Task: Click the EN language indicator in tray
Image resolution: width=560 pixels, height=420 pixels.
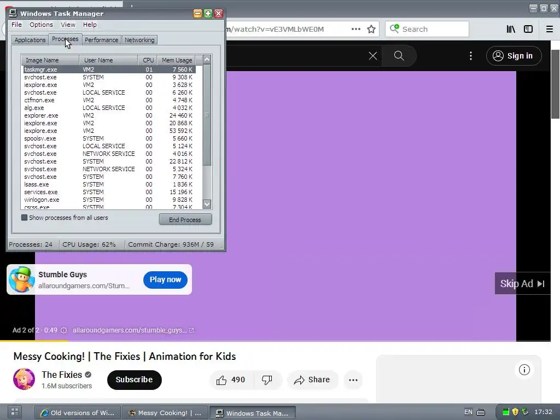Action: click(x=468, y=412)
